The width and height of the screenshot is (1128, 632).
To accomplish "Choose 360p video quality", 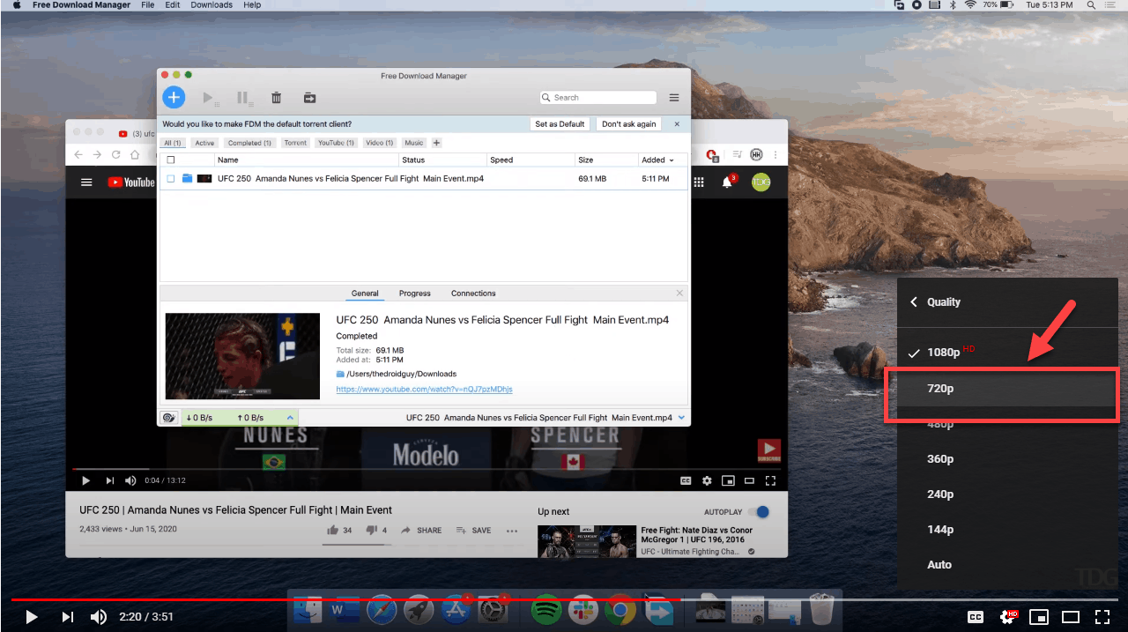I will [x=1007, y=458].
